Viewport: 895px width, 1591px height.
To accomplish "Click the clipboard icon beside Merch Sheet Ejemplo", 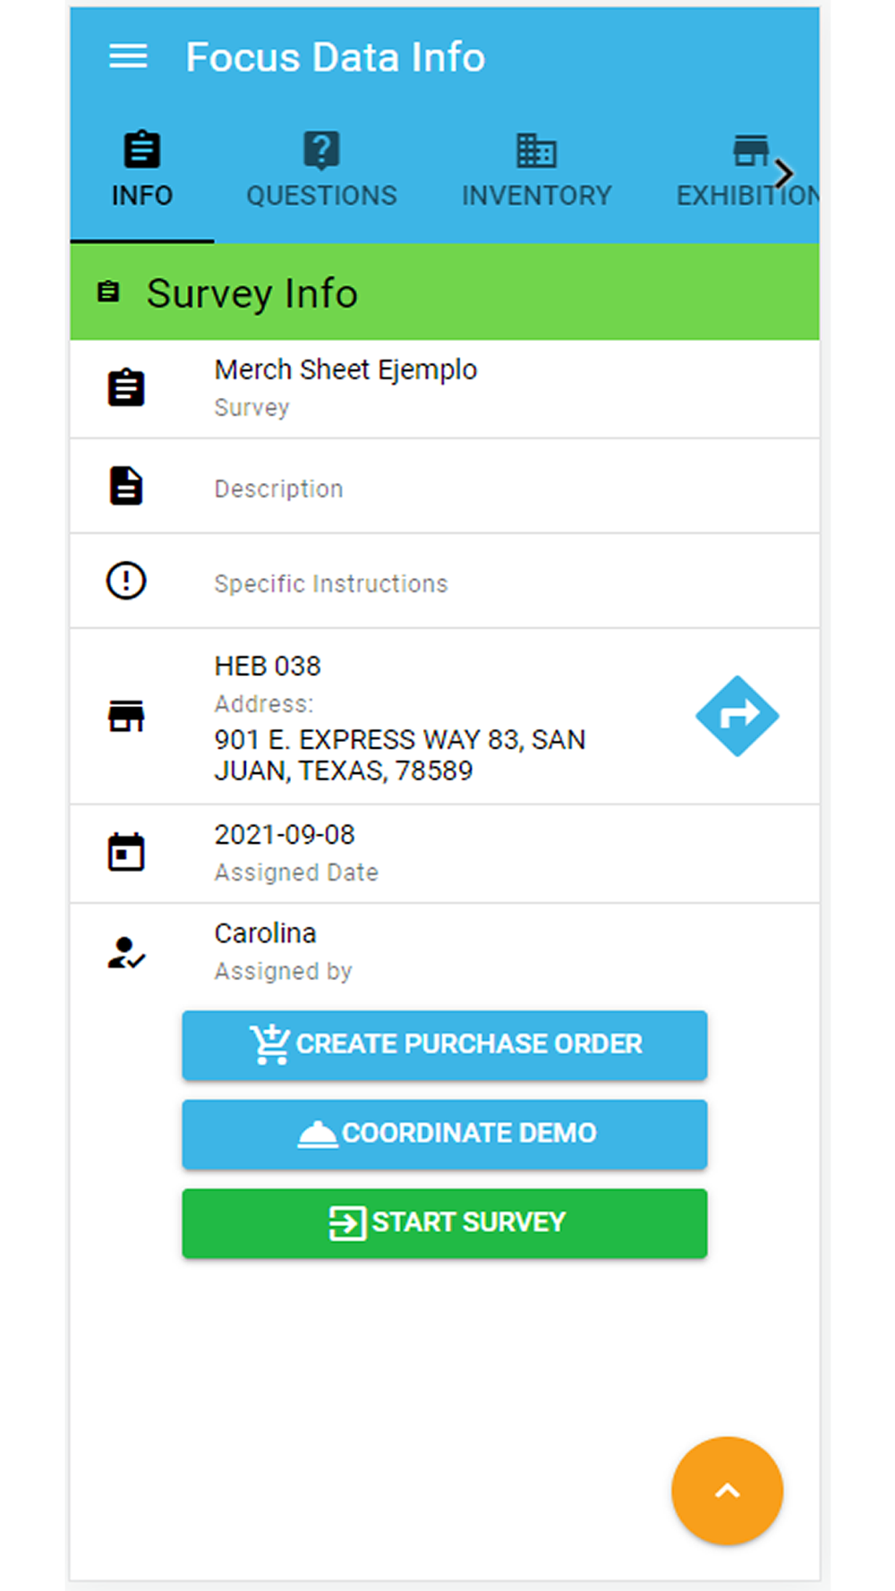I will [x=126, y=388].
